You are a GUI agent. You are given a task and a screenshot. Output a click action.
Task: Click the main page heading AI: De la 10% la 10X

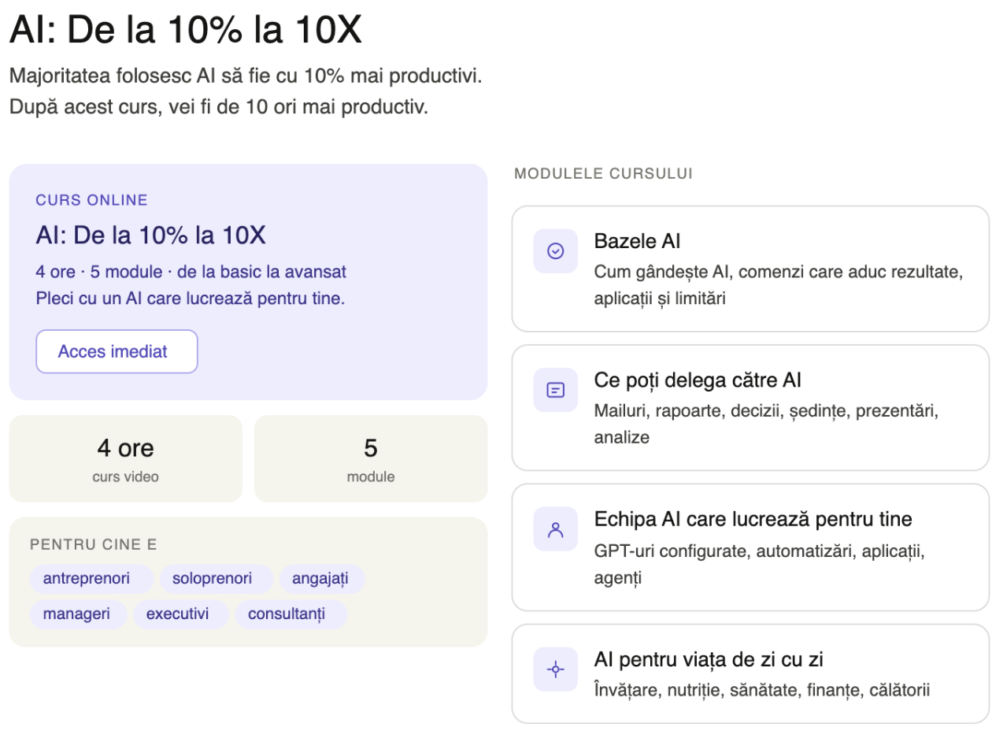pos(186,32)
